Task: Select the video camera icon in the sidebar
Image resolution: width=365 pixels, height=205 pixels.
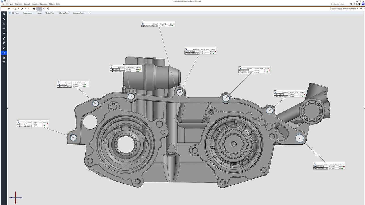Action: (4, 33)
